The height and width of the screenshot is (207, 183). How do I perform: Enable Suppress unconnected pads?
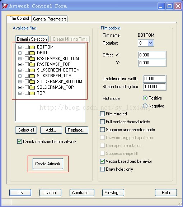pos(102,130)
